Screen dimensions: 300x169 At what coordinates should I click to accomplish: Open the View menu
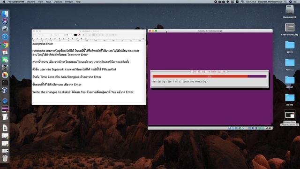click(41, 2)
